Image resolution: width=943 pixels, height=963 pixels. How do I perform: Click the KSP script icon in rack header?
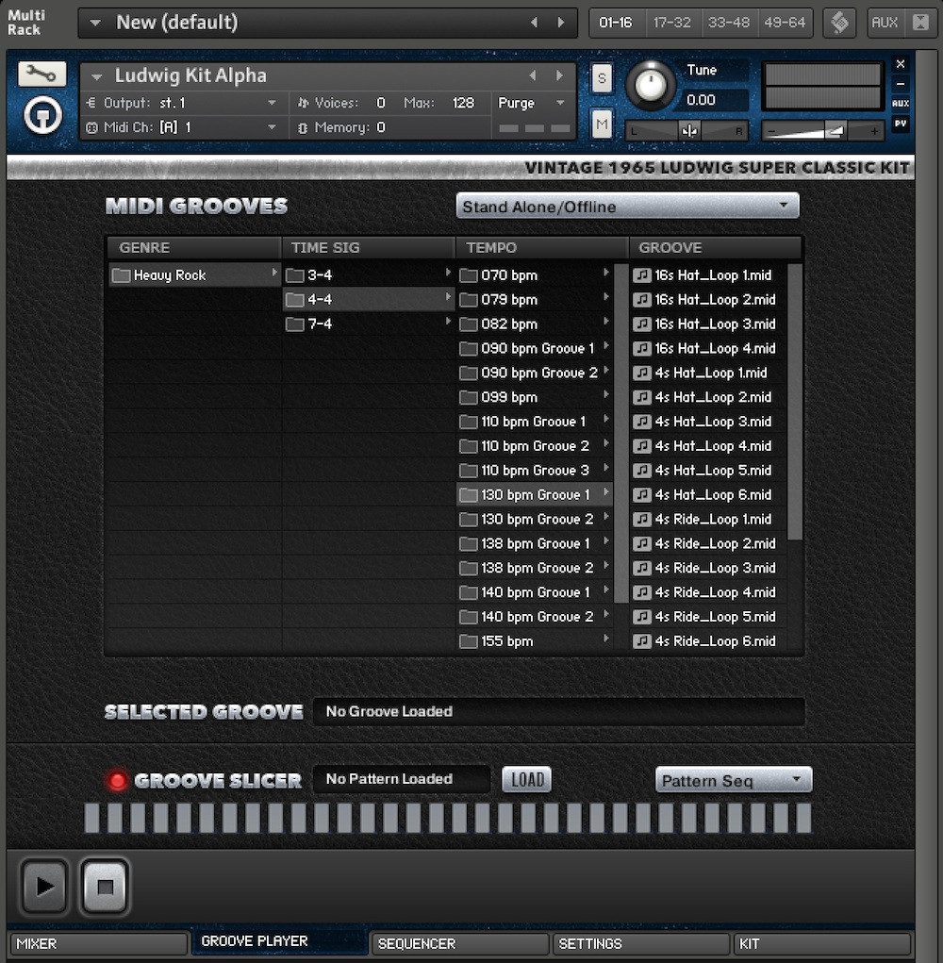pyautogui.click(x=839, y=24)
